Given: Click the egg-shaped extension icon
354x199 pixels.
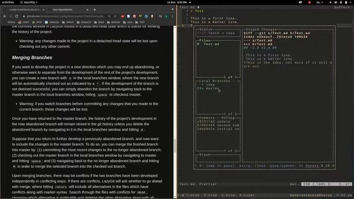Looking at the screenshot, I should point(152,16).
